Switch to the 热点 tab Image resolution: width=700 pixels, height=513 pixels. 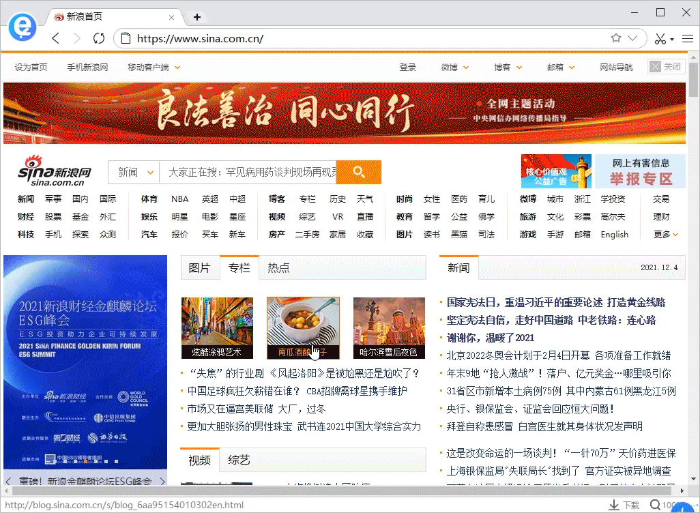pyautogui.click(x=278, y=268)
